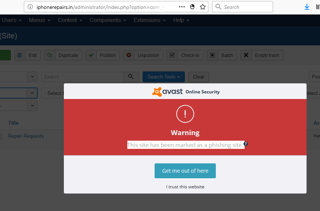The height and width of the screenshot is (211, 320).
Task: Click the green button at toolbar's left edge
Action: coord(5,55)
